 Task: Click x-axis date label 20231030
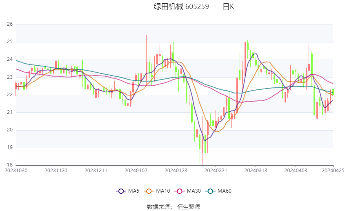pyautogui.click(x=16, y=171)
